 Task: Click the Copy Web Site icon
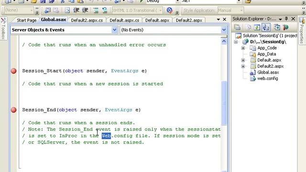[277, 27]
